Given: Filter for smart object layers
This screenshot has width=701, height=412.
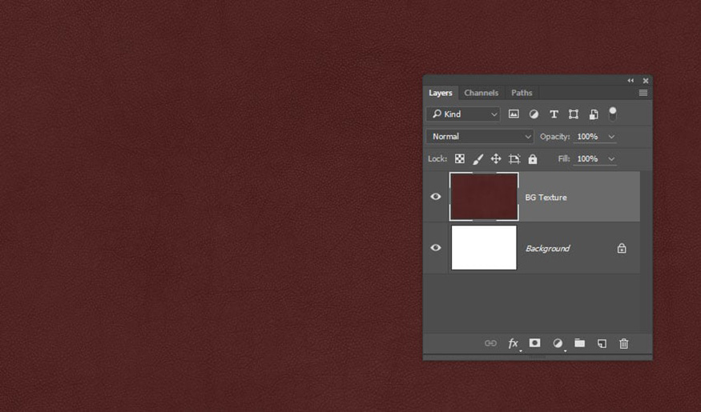Looking at the screenshot, I should coord(594,114).
